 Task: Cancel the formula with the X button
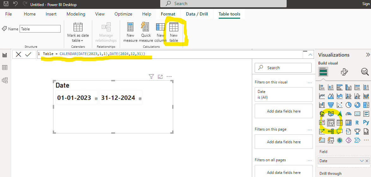pos(18,55)
